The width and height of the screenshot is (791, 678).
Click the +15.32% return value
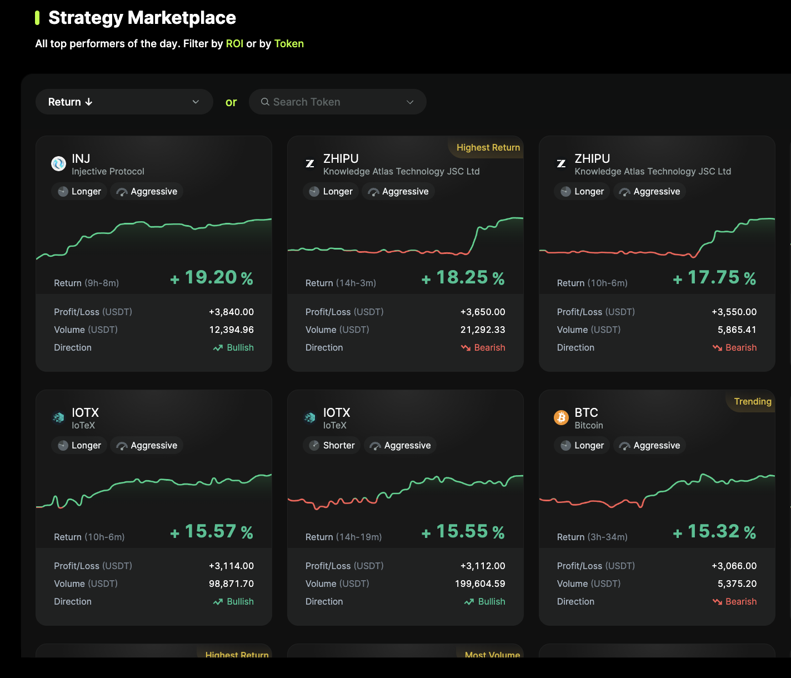(714, 531)
